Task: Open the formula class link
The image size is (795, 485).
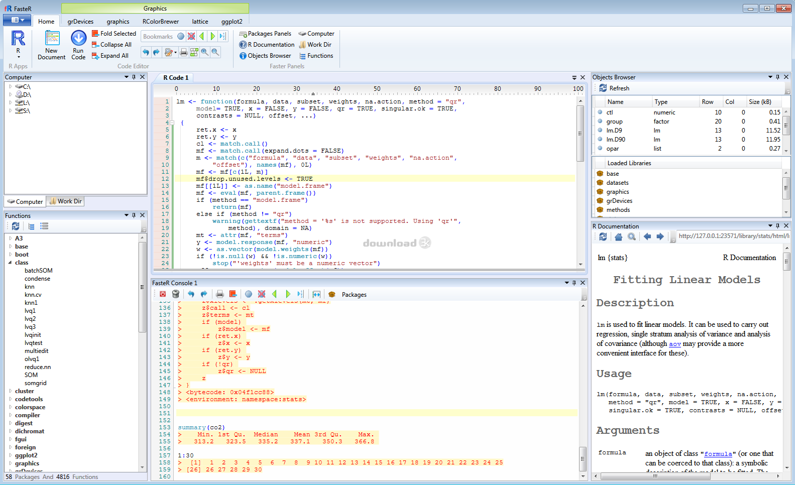Action: [718, 454]
